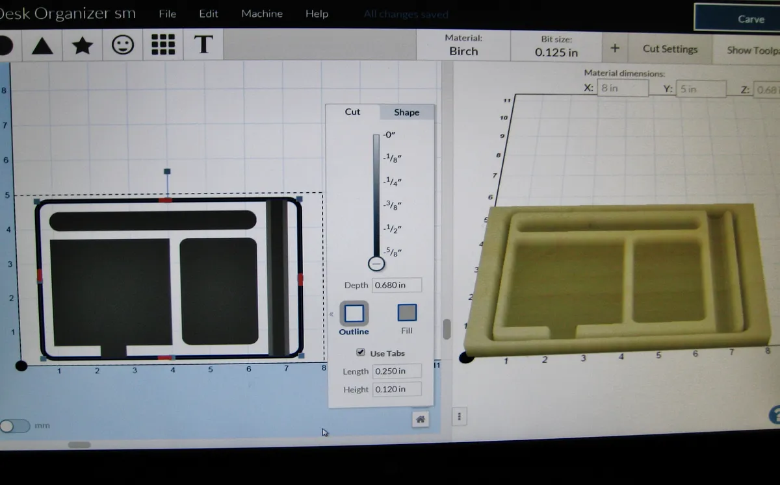Select the large left pocket shape
This screenshot has height=485, width=780.
[110, 292]
